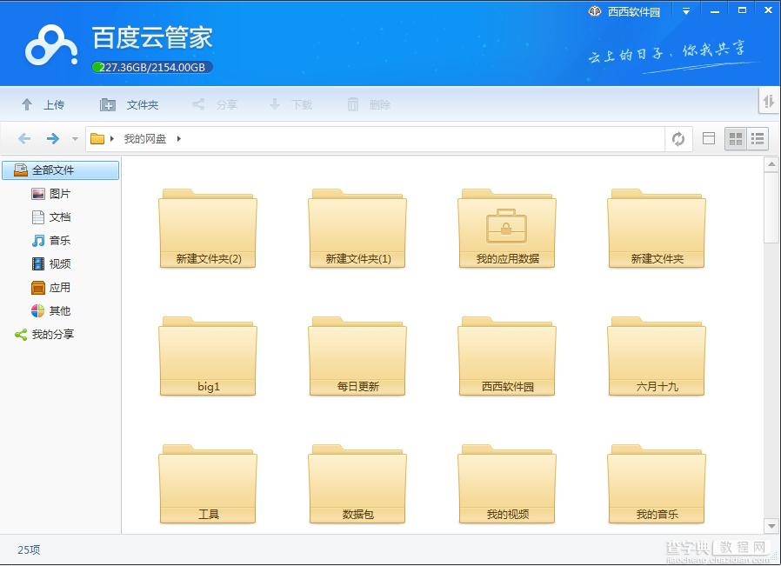Click the 其他 sidebar label
The height and width of the screenshot is (566, 781).
(x=60, y=310)
